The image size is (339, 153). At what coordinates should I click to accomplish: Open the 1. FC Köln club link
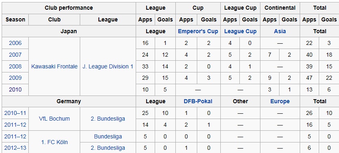pos(54,142)
